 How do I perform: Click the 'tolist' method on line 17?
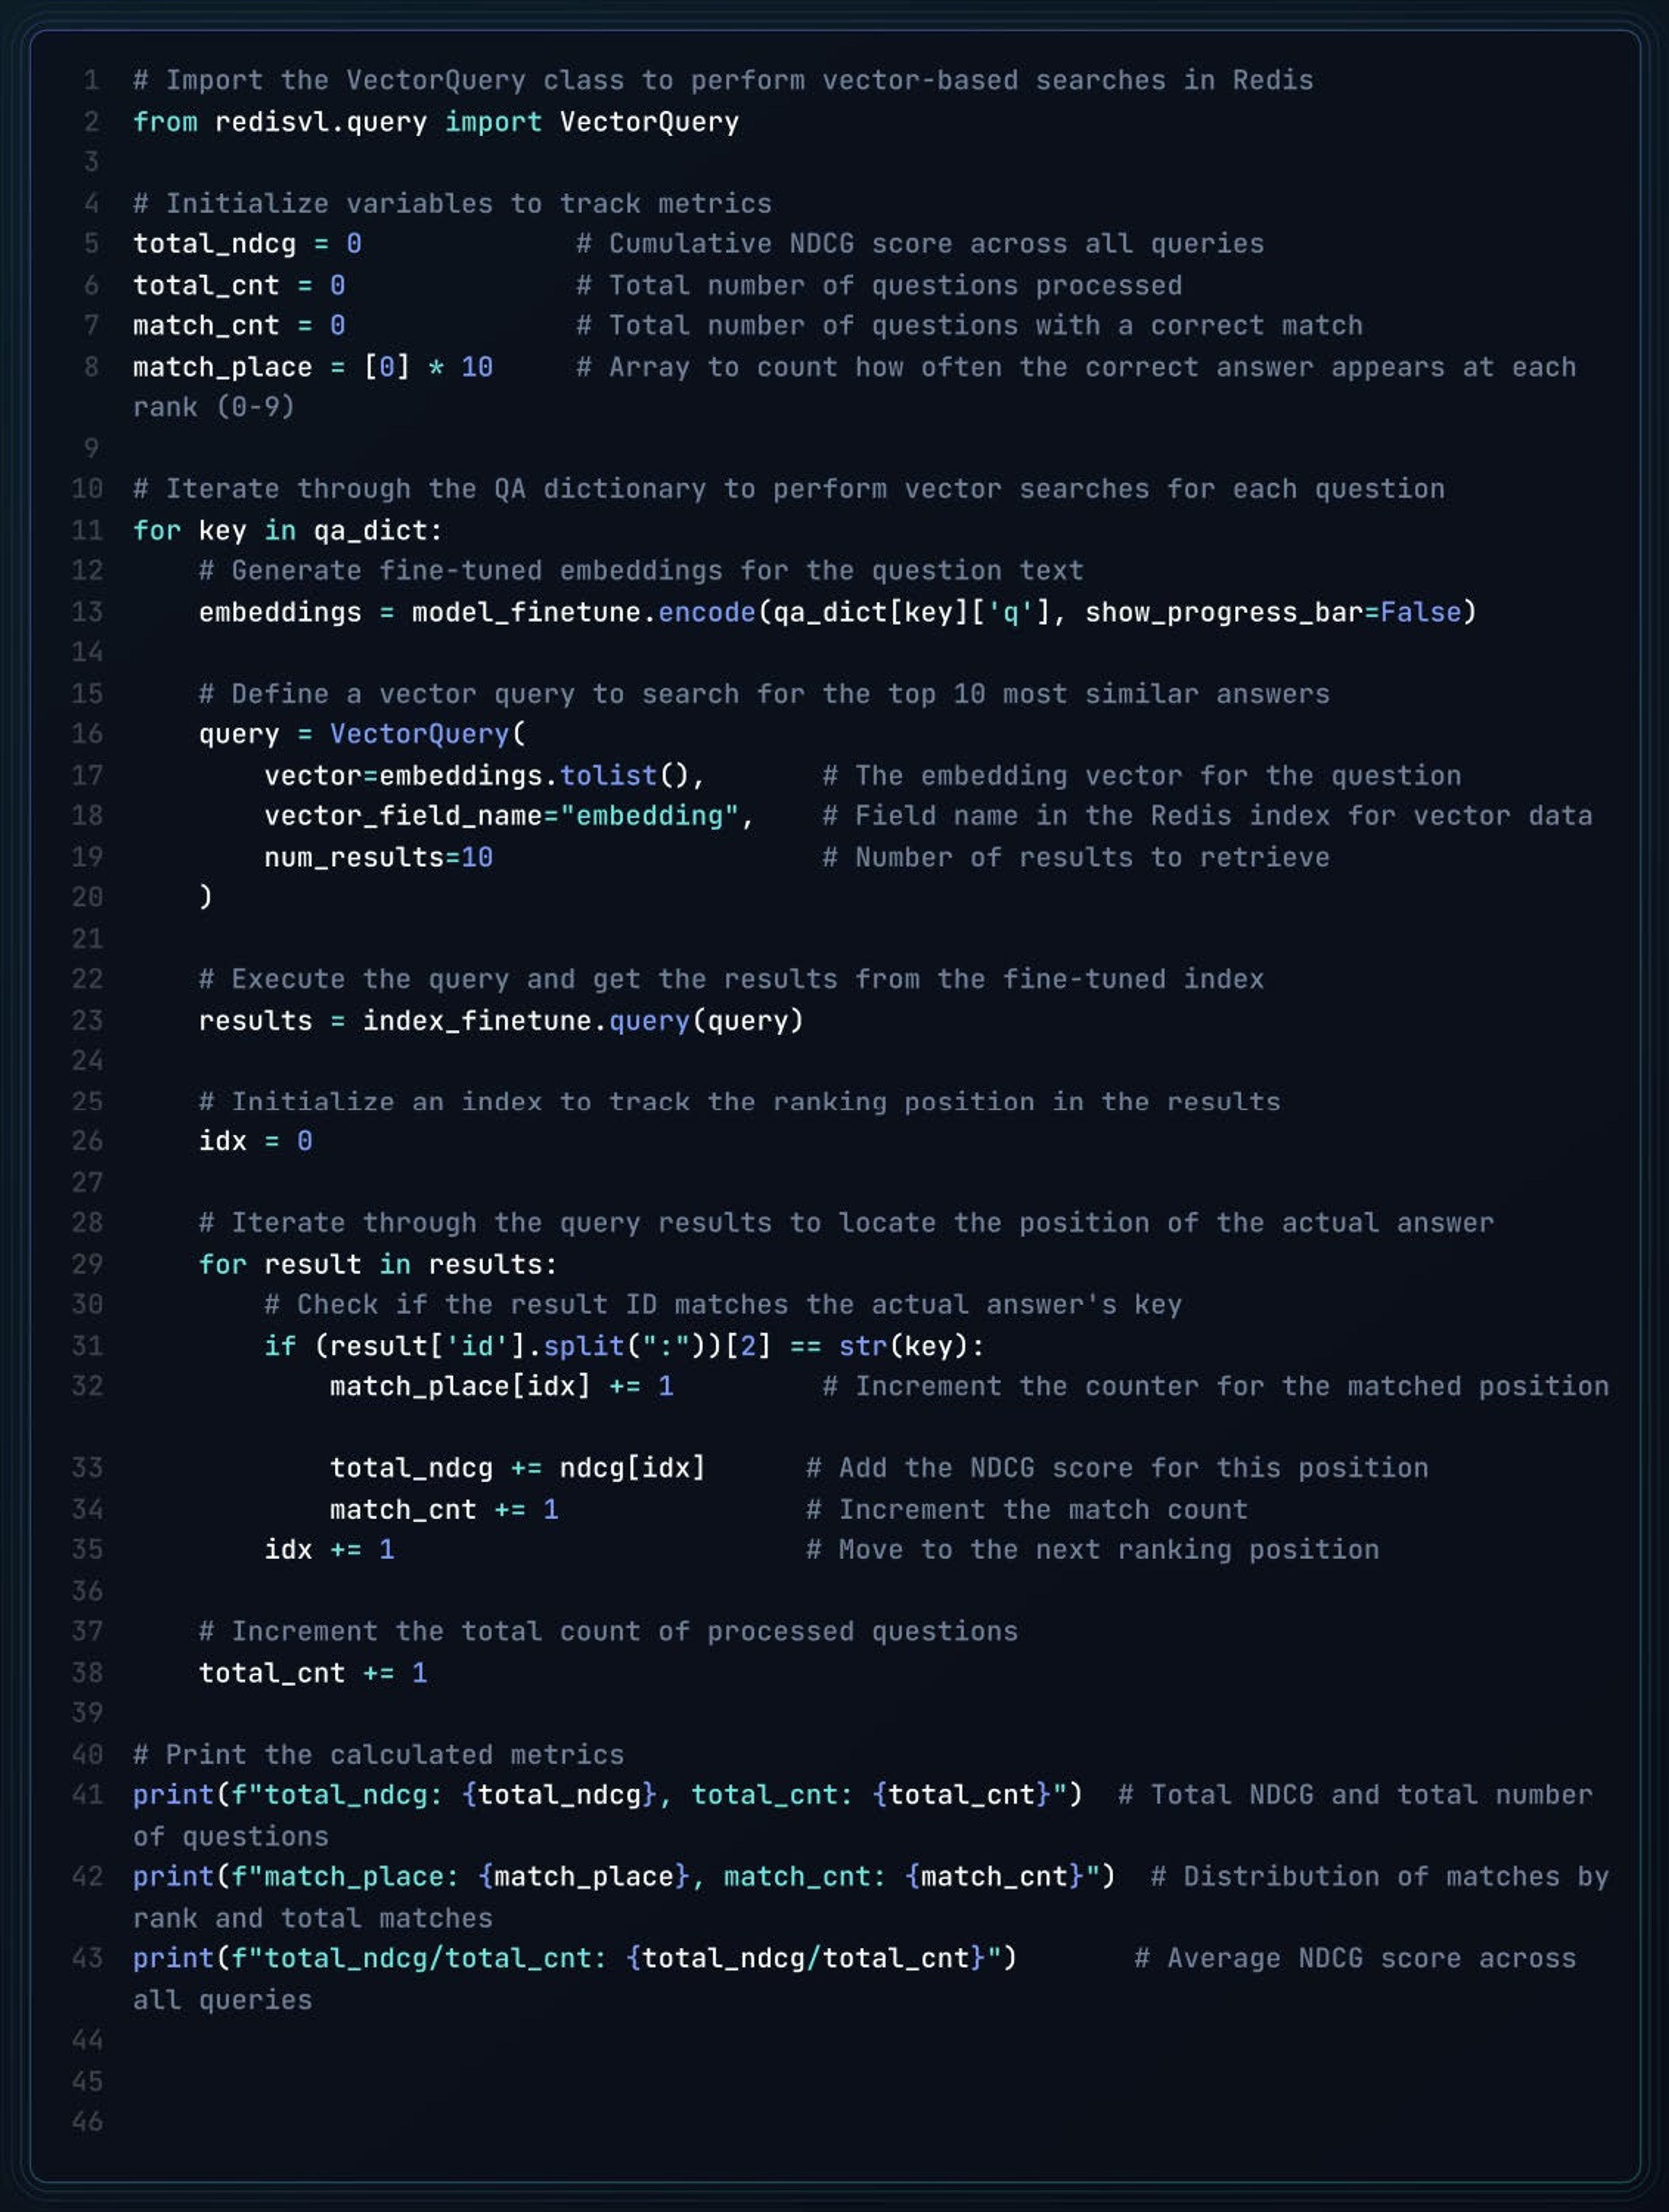click(x=608, y=775)
